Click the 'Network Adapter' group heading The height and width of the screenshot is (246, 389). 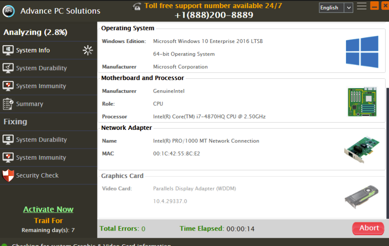[127, 128]
